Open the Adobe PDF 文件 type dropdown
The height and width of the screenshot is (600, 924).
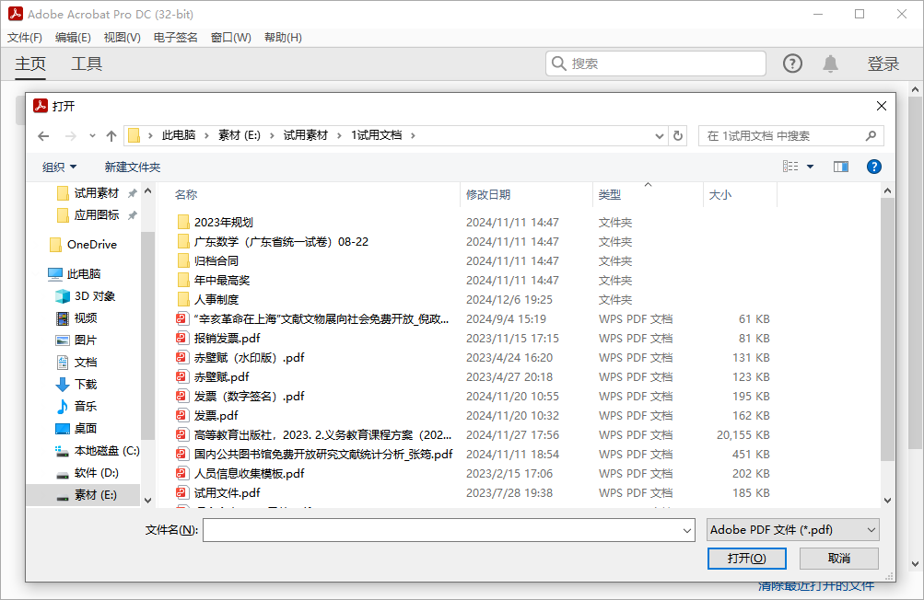[x=792, y=530]
